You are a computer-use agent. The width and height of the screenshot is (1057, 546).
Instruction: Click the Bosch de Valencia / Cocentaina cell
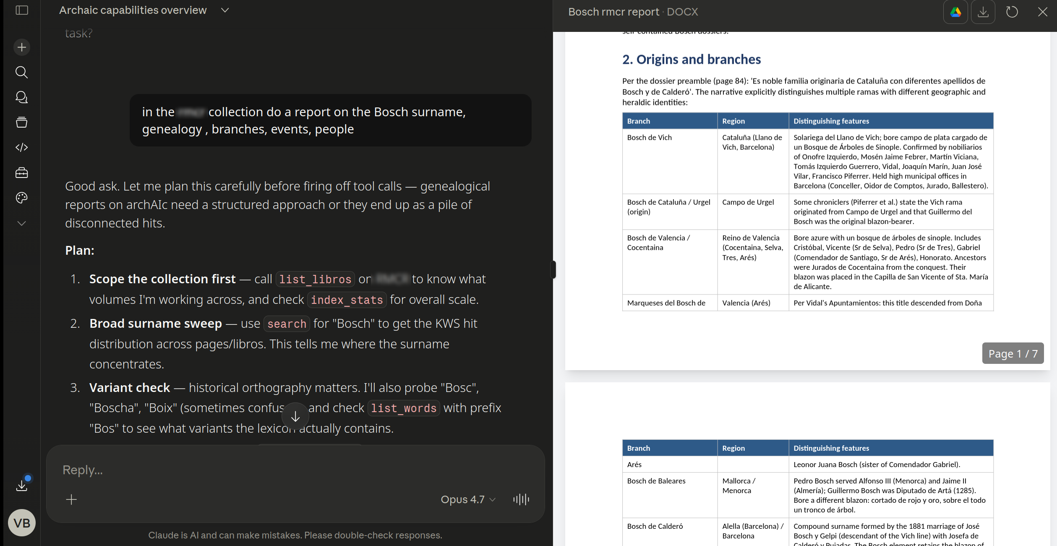[x=670, y=262]
